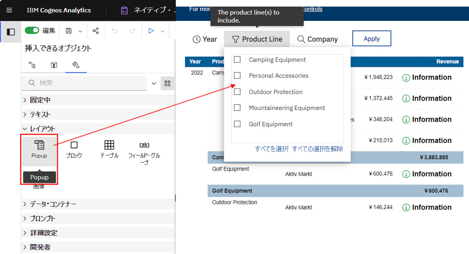This screenshot has width=469, height=254.
Task: Click the Revenue column header
Action: (x=447, y=61)
